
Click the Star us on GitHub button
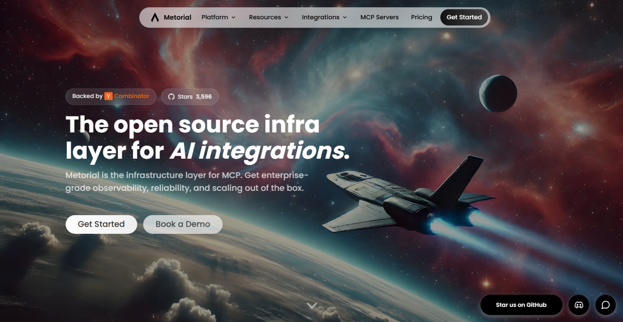[521, 305]
